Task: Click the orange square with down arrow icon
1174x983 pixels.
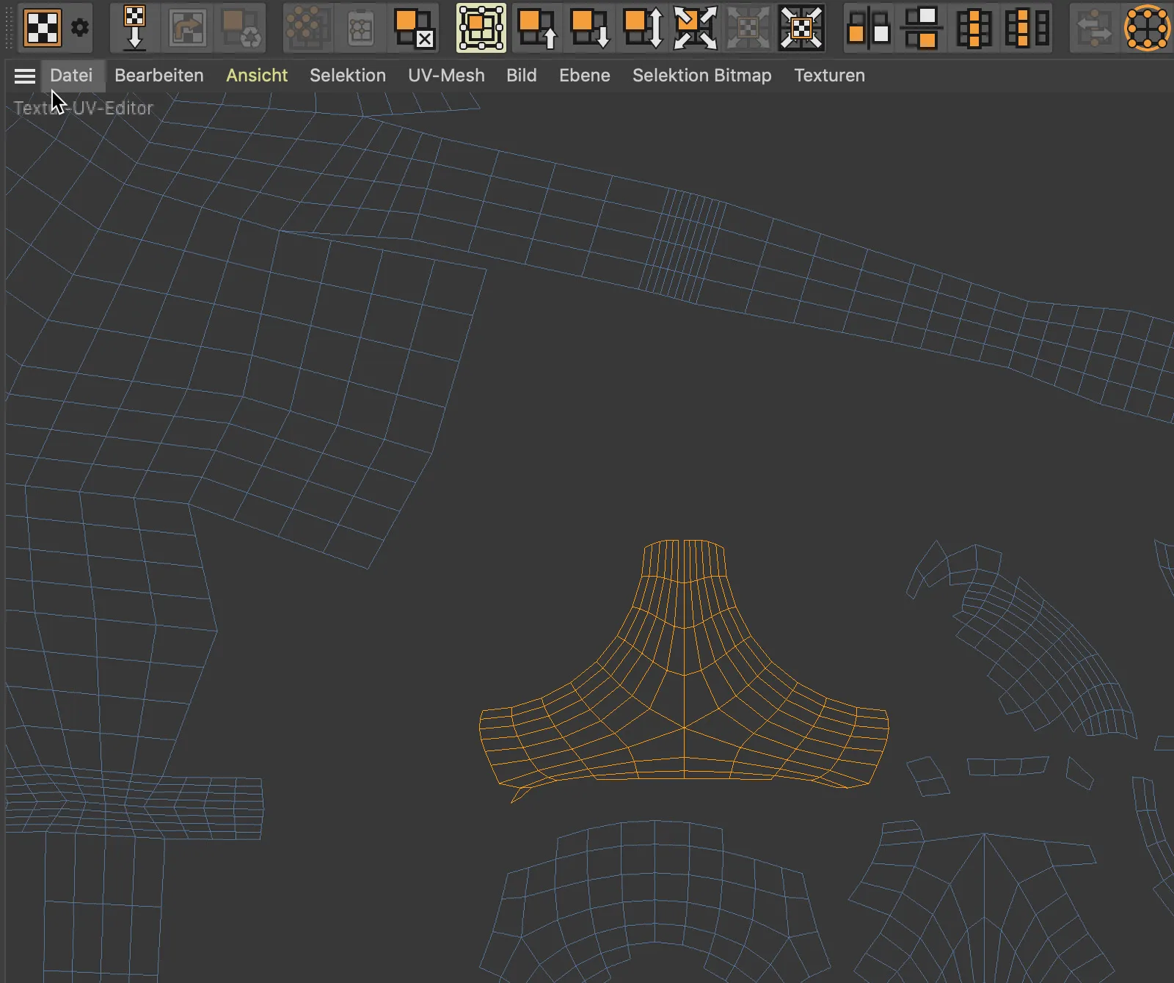Action: [590, 28]
